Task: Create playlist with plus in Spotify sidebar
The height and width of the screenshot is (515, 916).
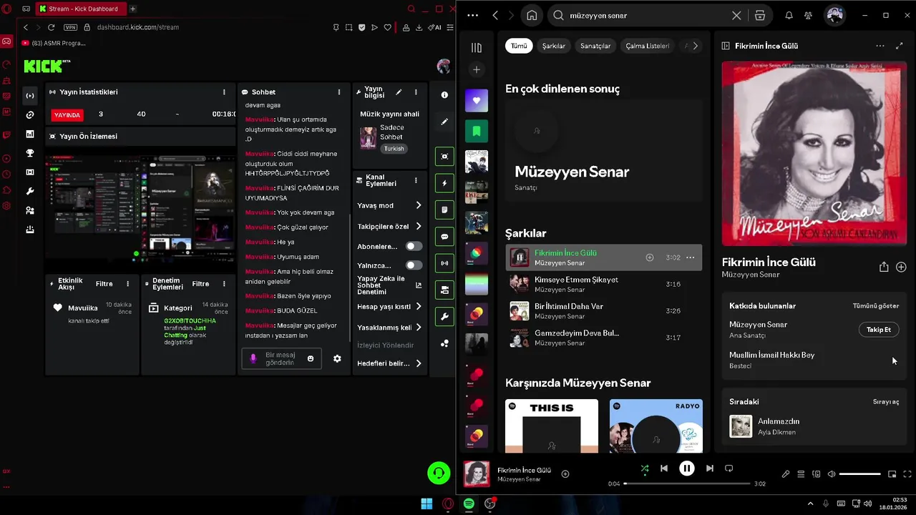Action: tap(477, 69)
